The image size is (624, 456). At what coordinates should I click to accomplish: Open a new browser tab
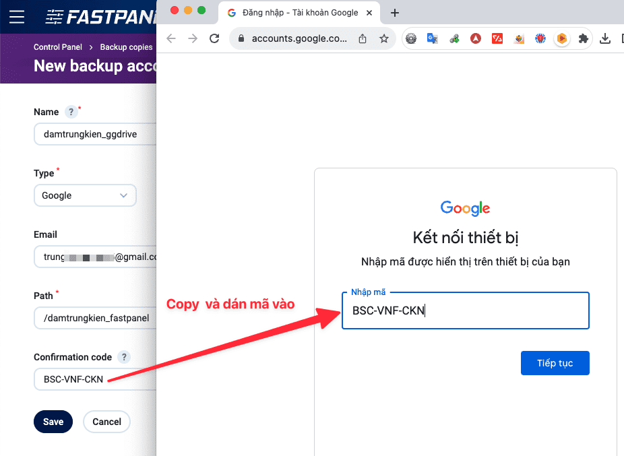pos(395,12)
